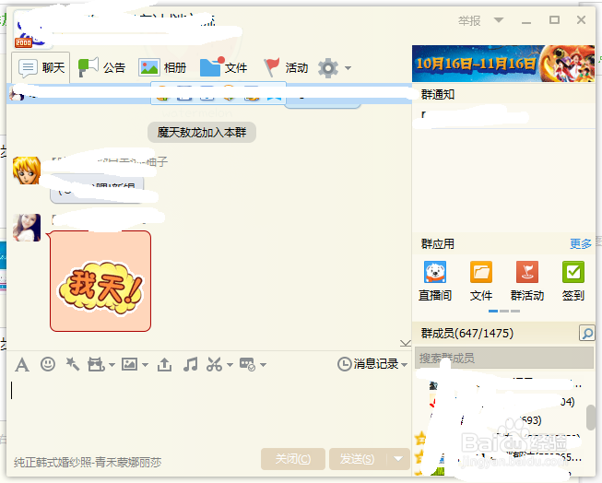602x483 pixels.
Task: Click the 搜索群成员 search field
Action: pos(504,359)
